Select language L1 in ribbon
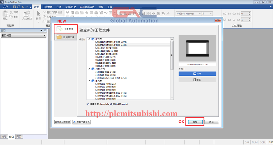This screenshot has height=145, width=273. (x=225, y=19)
